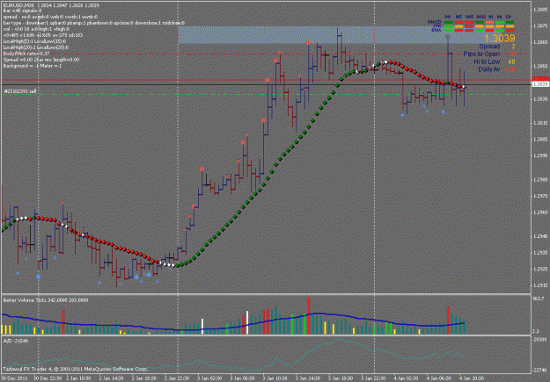This screenshot has width=550, height=382.
Task: Click the Spread label in info panel
Action: 489,47
